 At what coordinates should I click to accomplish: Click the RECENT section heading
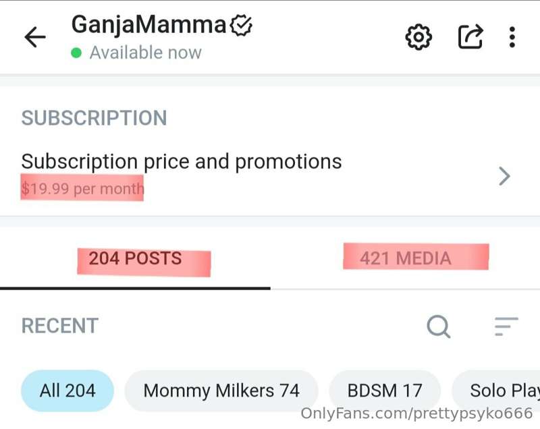coord(60,326)
